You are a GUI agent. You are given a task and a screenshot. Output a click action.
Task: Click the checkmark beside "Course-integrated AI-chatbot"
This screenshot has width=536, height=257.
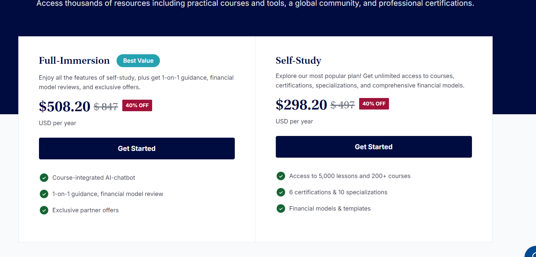click(x=44, y=178)
